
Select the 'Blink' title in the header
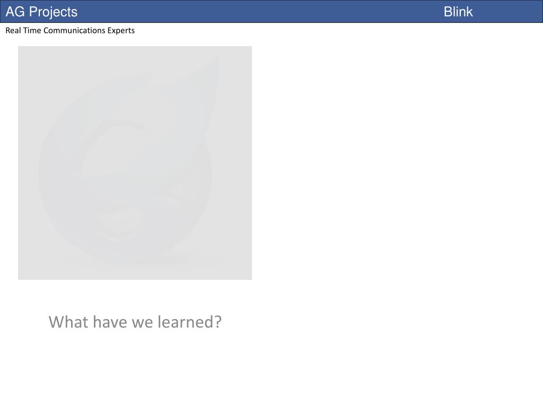(x=458, y=12)
